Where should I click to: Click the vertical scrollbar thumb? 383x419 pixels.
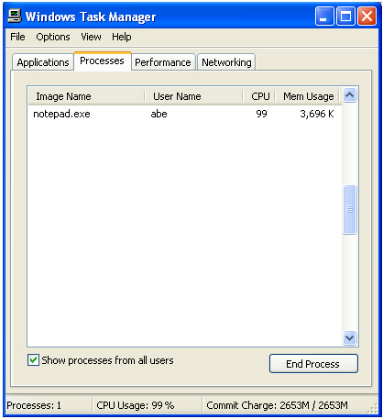349,210
